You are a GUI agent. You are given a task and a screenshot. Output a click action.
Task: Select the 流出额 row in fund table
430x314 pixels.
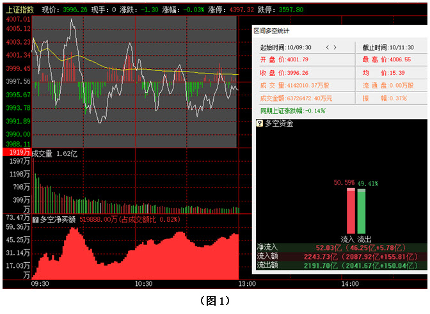pyautogui.click(x=339, y=264)
